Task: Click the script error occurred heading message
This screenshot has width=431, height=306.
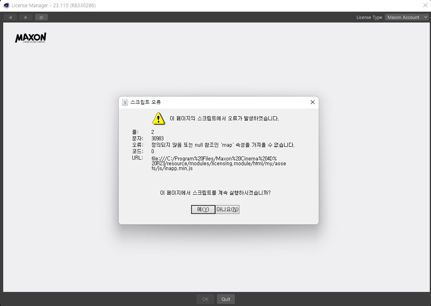Action: point(224,118)
